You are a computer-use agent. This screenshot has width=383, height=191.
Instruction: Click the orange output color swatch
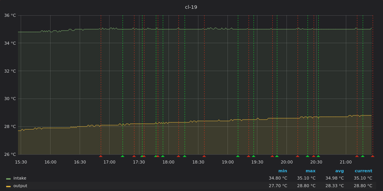[8, 186]
